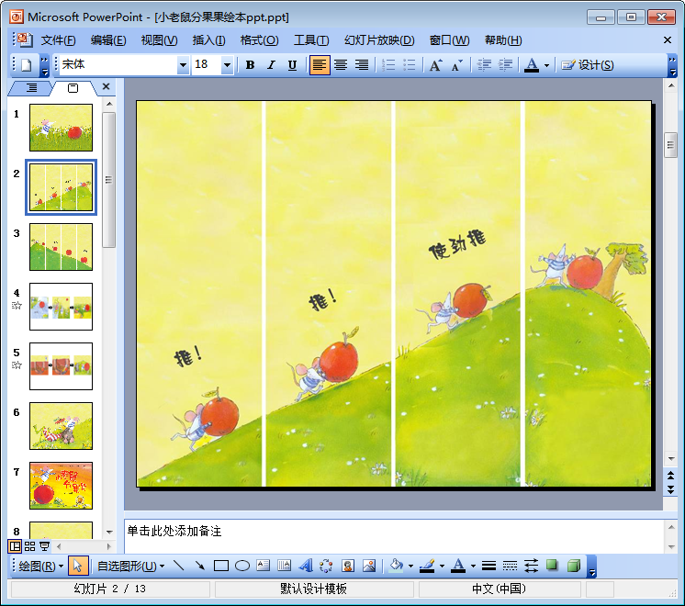
Task: Open the 帮助(H) menu
Action: click(503, 40)
